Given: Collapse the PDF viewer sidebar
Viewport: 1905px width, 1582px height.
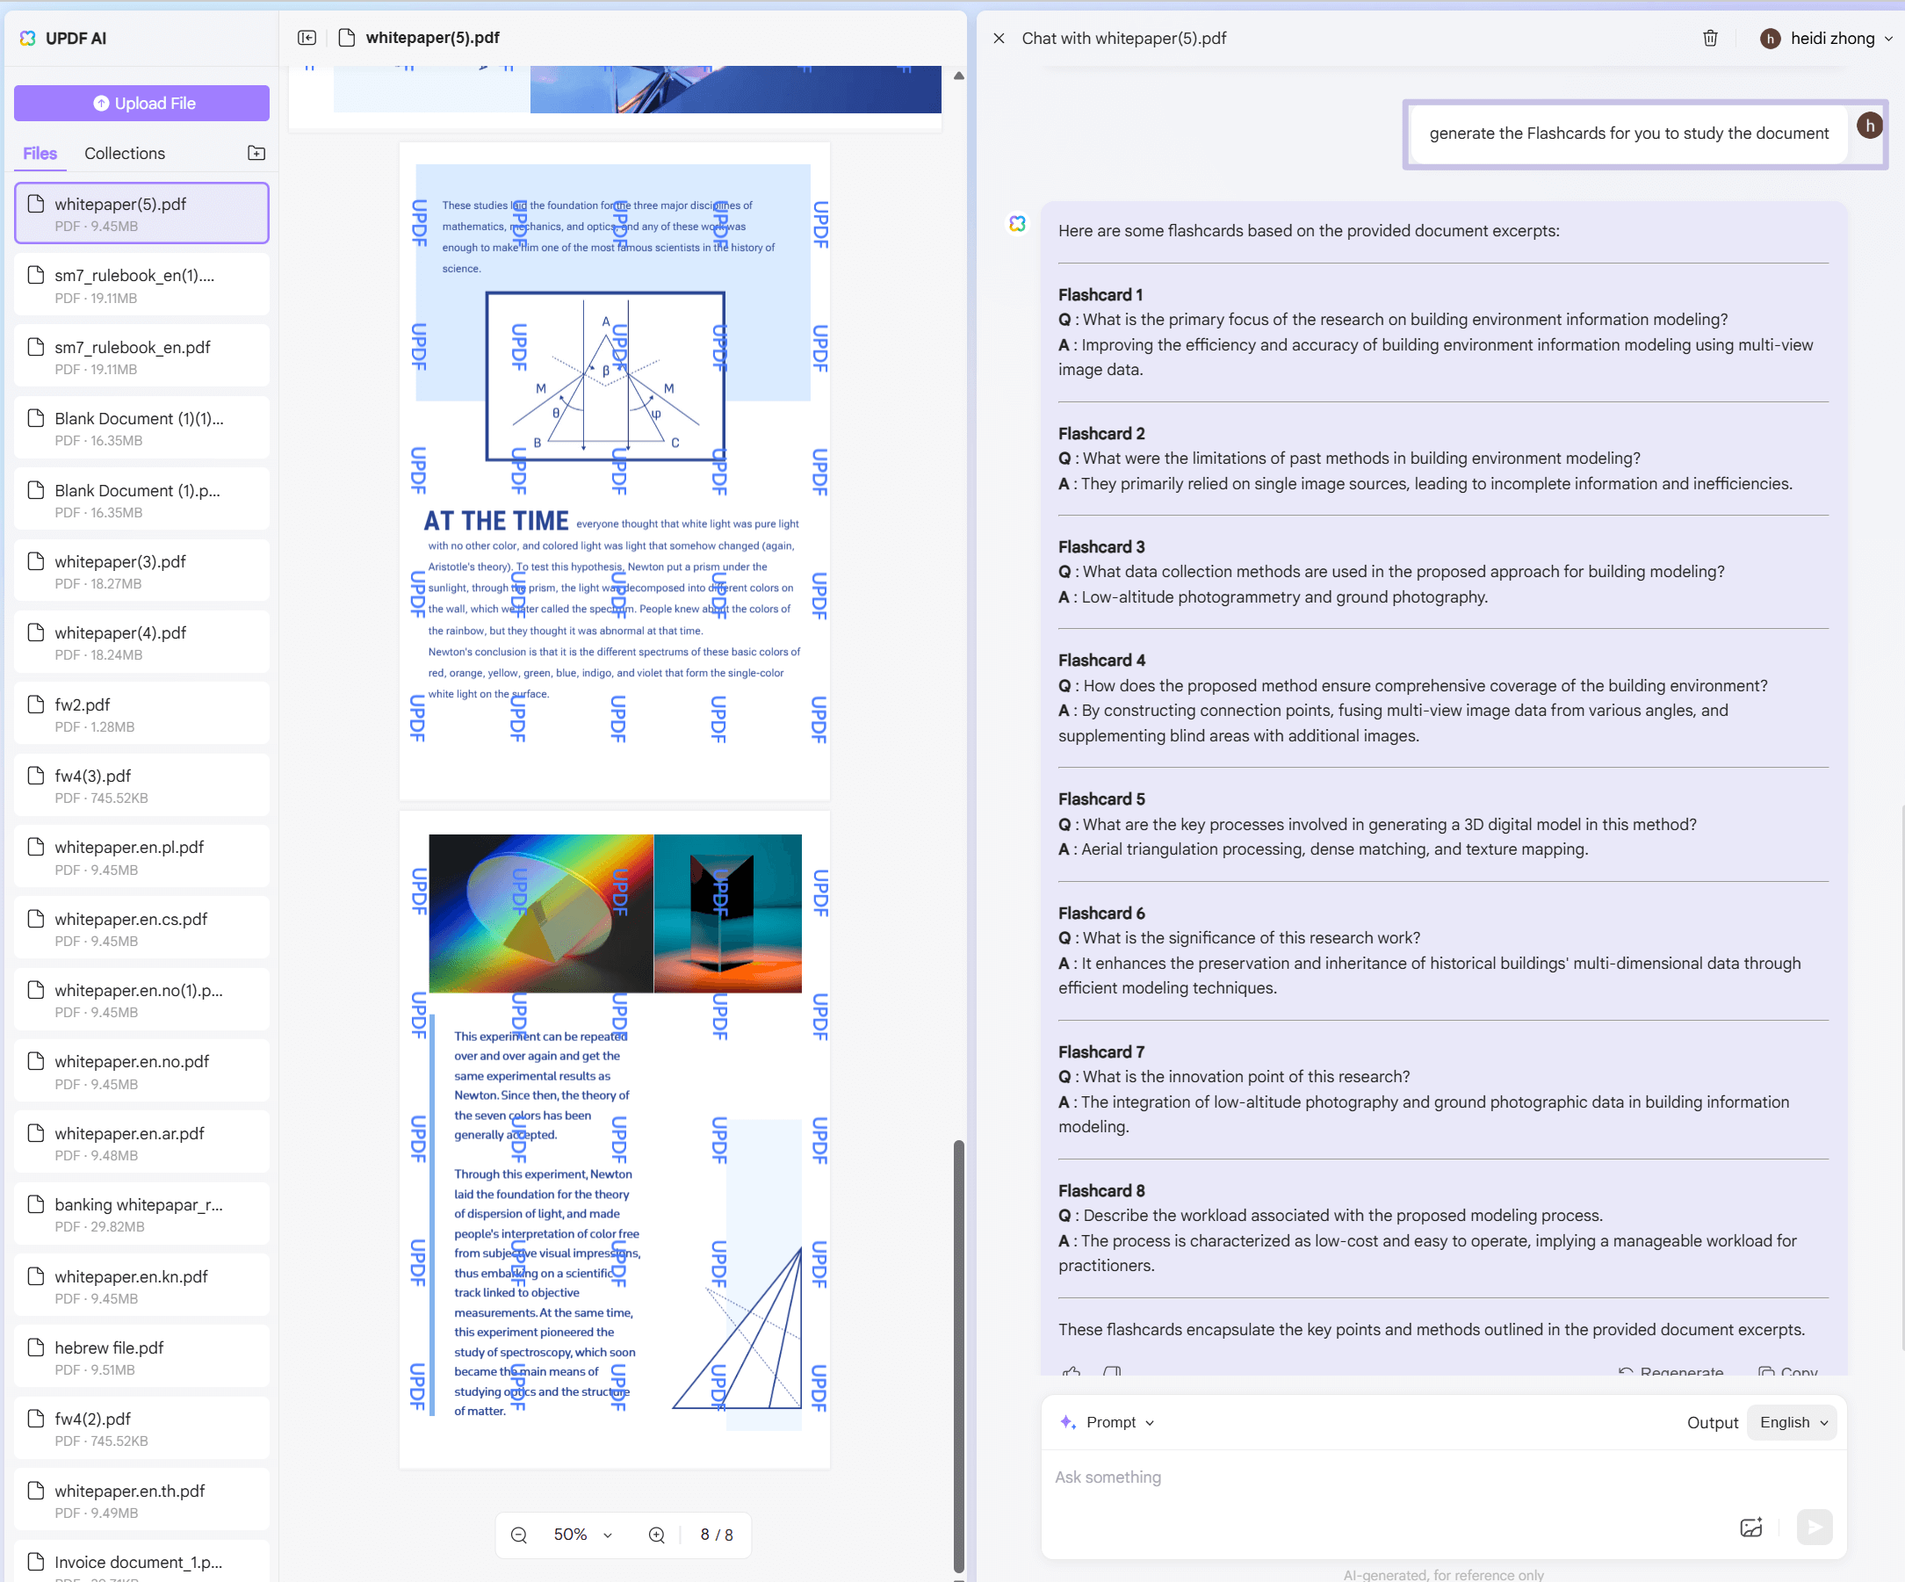Looking at the screenshot, I should pyautogui.click(x=307, y=38).
